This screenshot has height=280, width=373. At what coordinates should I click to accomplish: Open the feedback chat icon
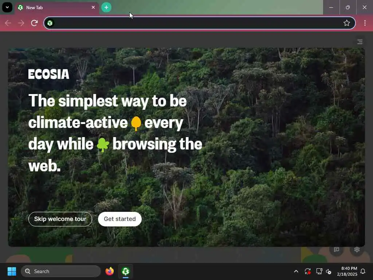(x=336, y=249)
